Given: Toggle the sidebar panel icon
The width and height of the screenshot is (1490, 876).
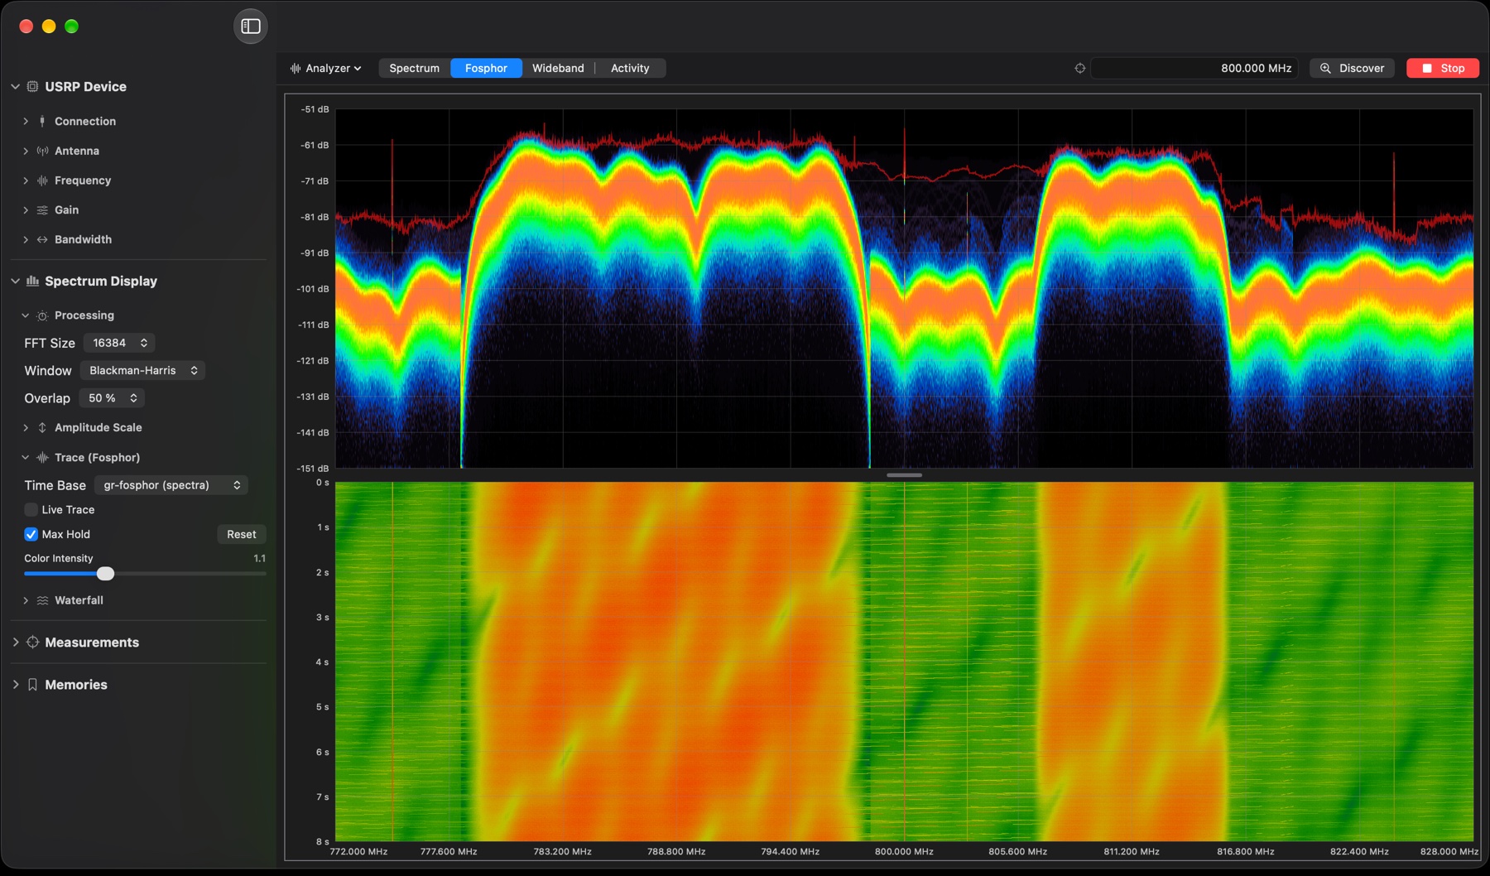Looking at the screenshot, I should click(250, 26).
